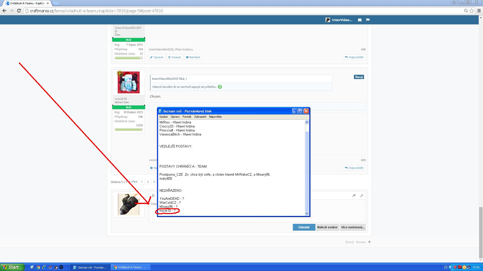Click the eraser remove-formatting icon
Viewport: 483px width, 271px height.
coord(354,195)
